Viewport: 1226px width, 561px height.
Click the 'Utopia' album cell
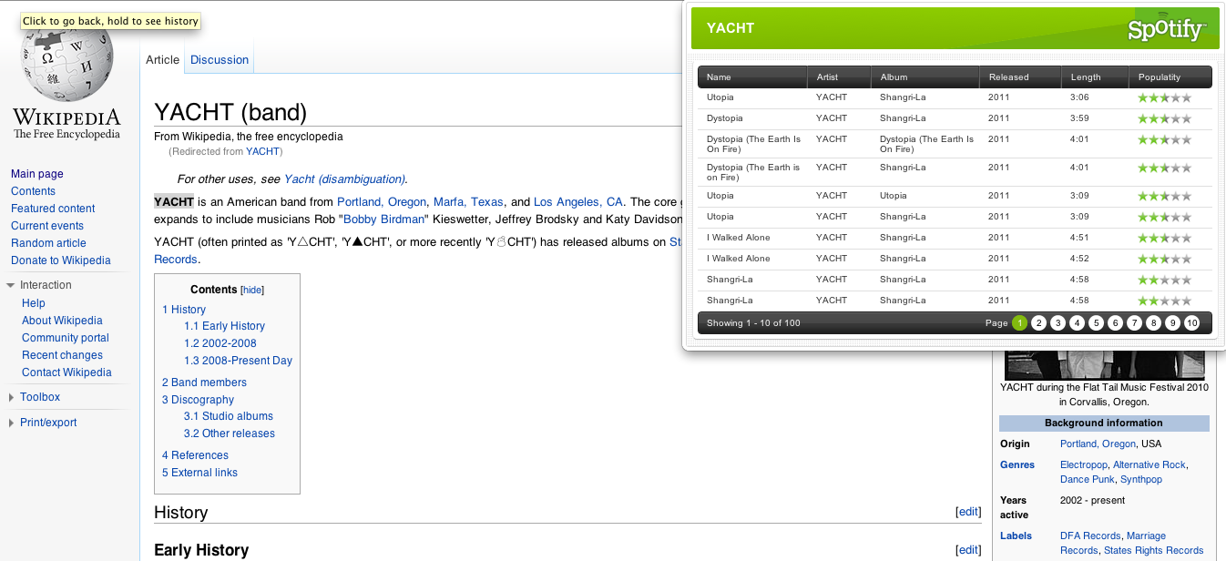[894, 196]
